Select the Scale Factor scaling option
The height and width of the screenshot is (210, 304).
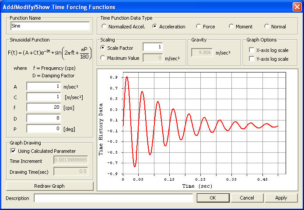tap(103, 48)
